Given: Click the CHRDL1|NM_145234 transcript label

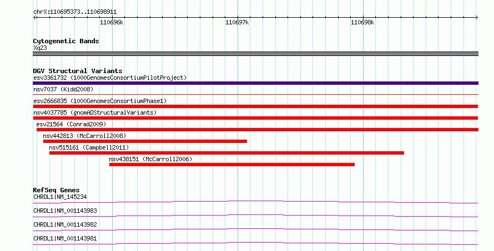Looking at the screenshot, I should [60, 197].
